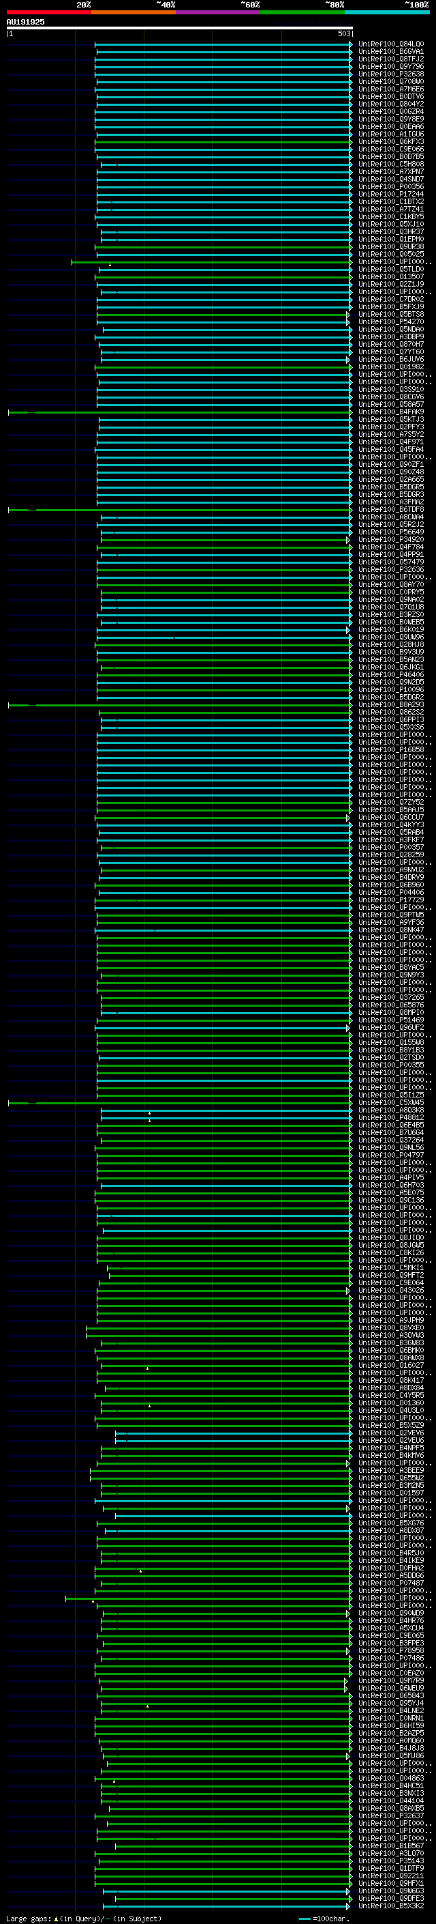
Task: Open UniRef100_Q9UR38 hit
Action: (x=390, y=246)
